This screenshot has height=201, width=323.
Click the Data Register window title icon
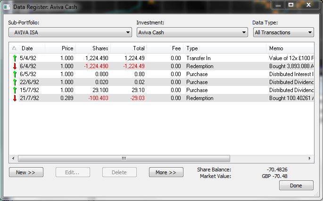coord(7,7)
